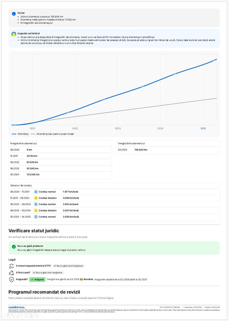Click the checklist icon beside the ITP question

12,266
